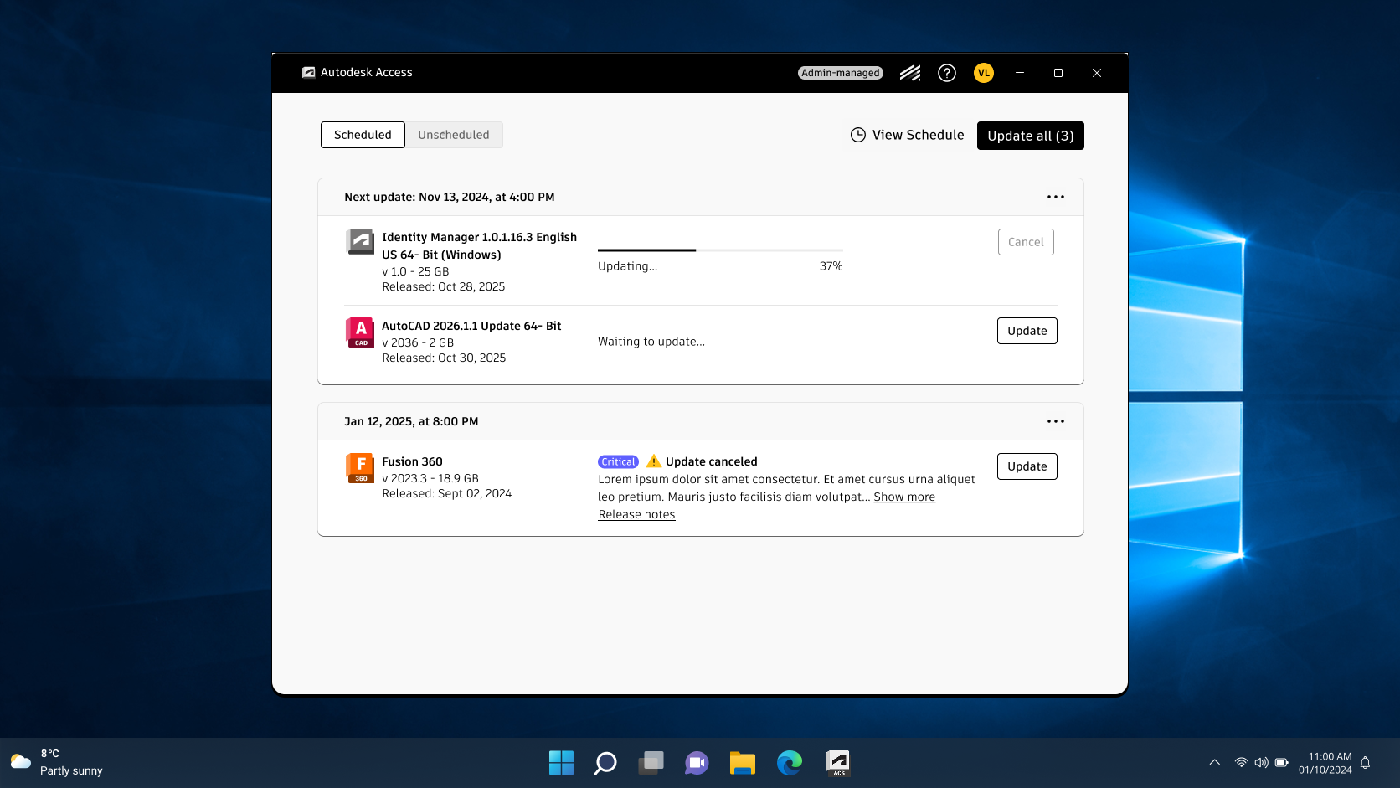1400x788 pixels.
Task: Switch to the Unscheduled tab
Action: point(454,135)
